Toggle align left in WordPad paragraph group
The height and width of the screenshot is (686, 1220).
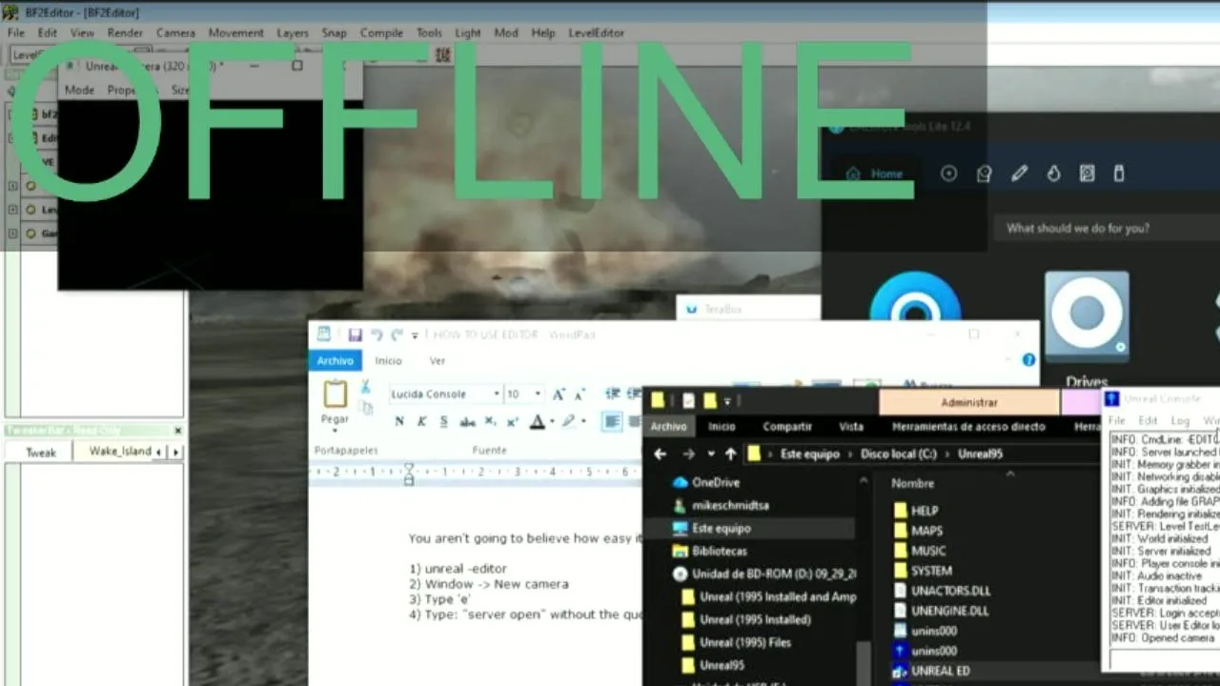click(612, 421)
